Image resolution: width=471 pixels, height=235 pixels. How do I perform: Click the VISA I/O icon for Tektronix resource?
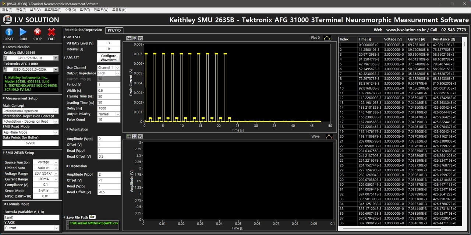pyautogui.click(x=6, y=69)
